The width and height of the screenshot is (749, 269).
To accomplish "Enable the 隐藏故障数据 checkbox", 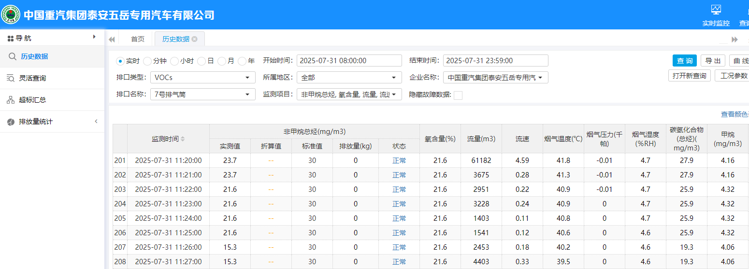I will pos(458,95).
